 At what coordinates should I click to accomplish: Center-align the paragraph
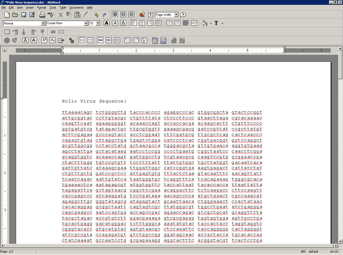pyautogui.click(x=142, y=23)
